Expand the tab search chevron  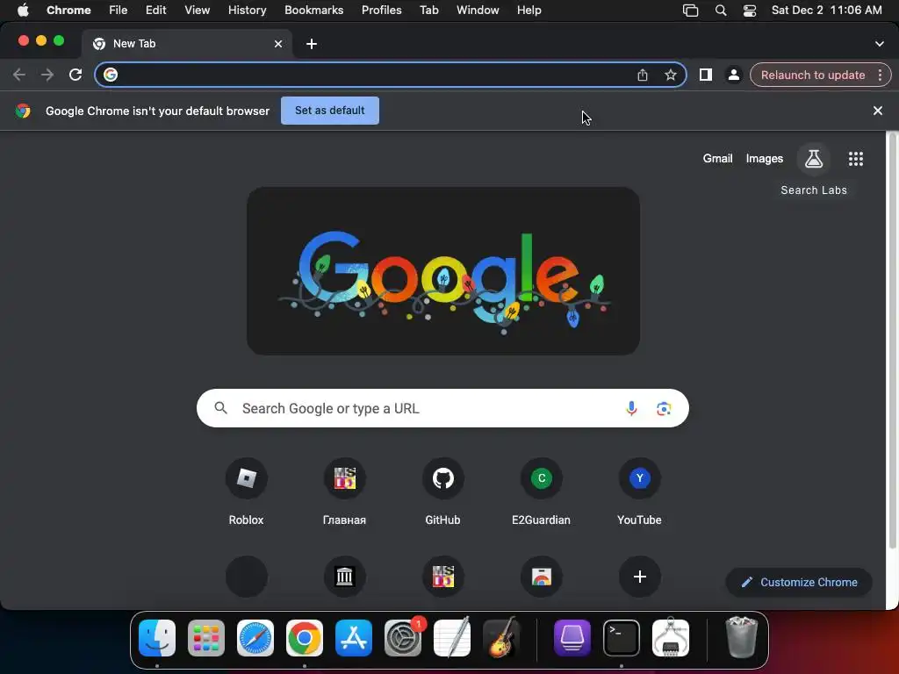point(879,44)
